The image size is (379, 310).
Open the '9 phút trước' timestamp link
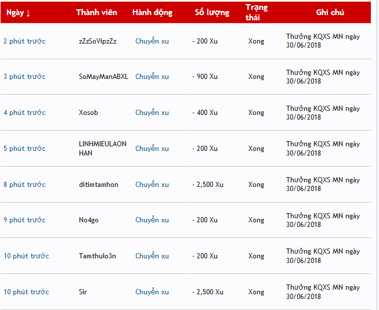coord(24,220)
